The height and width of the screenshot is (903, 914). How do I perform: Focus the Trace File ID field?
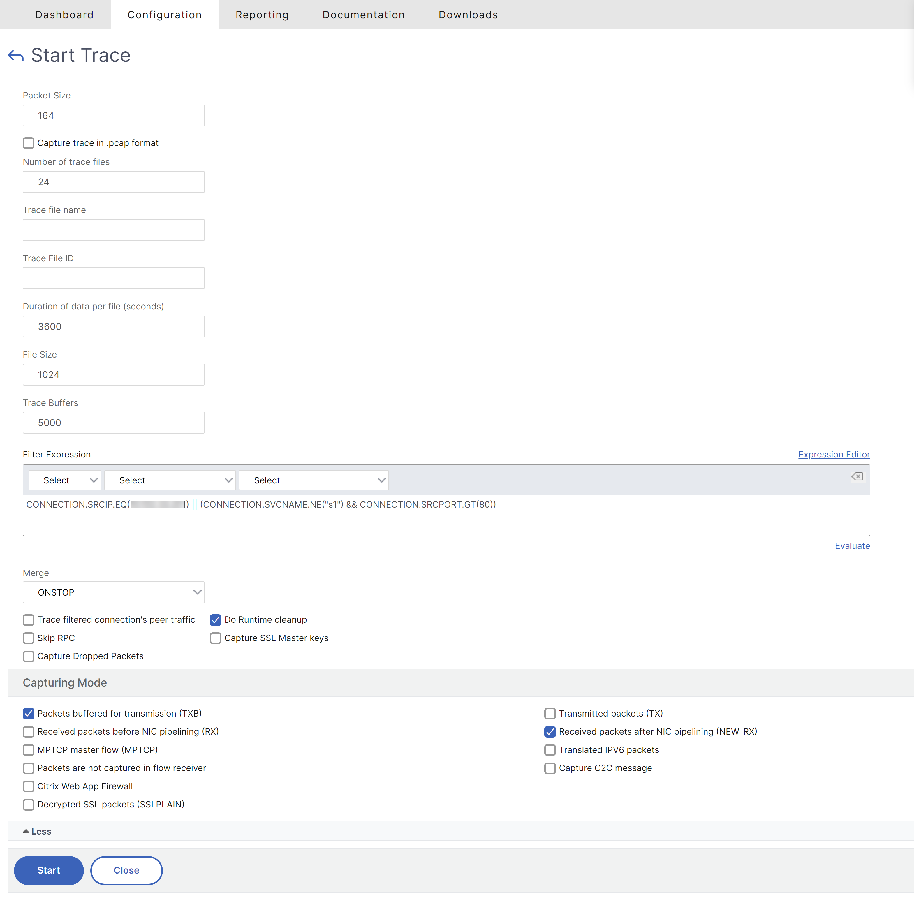(114, 278)
